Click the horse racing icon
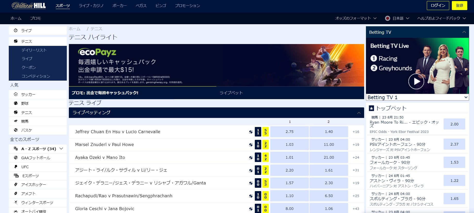 point(16,121)
